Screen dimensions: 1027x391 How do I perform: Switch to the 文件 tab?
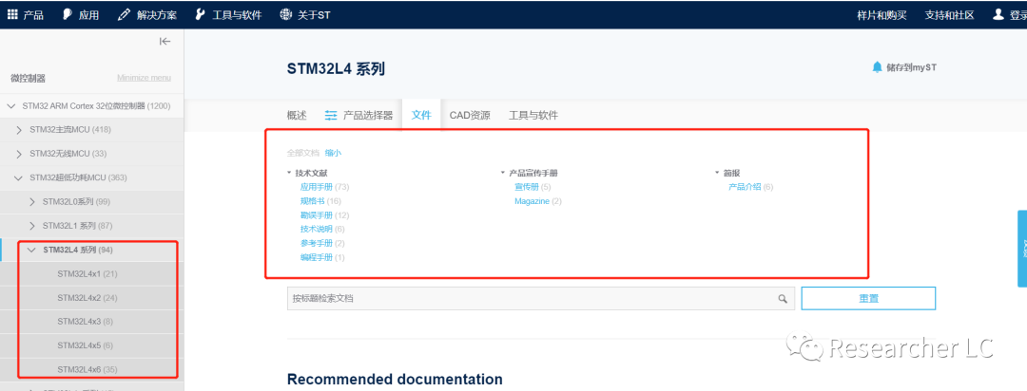421,115
